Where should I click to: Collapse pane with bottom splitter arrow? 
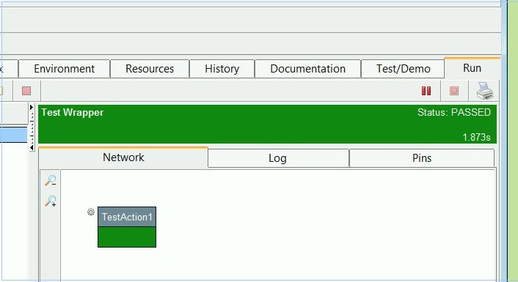[x=32, y=147]
